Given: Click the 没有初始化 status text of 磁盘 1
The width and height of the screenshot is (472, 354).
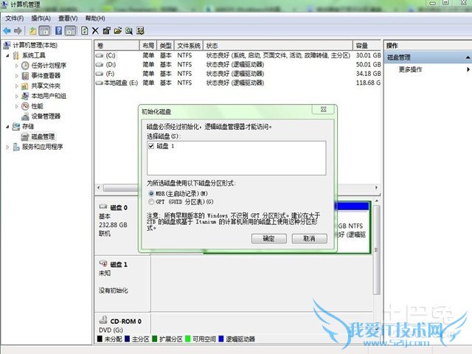Looking at the screenshot, I should [114, 291].
